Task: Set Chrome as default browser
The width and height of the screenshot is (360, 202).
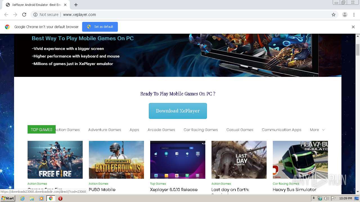Action: [100, 27]
